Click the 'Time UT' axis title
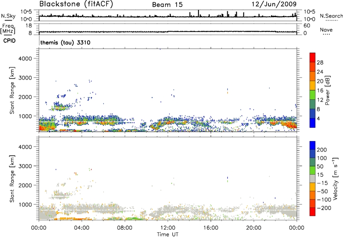The height and width of the screenshot is (237, 343). (x=168, y=234)
